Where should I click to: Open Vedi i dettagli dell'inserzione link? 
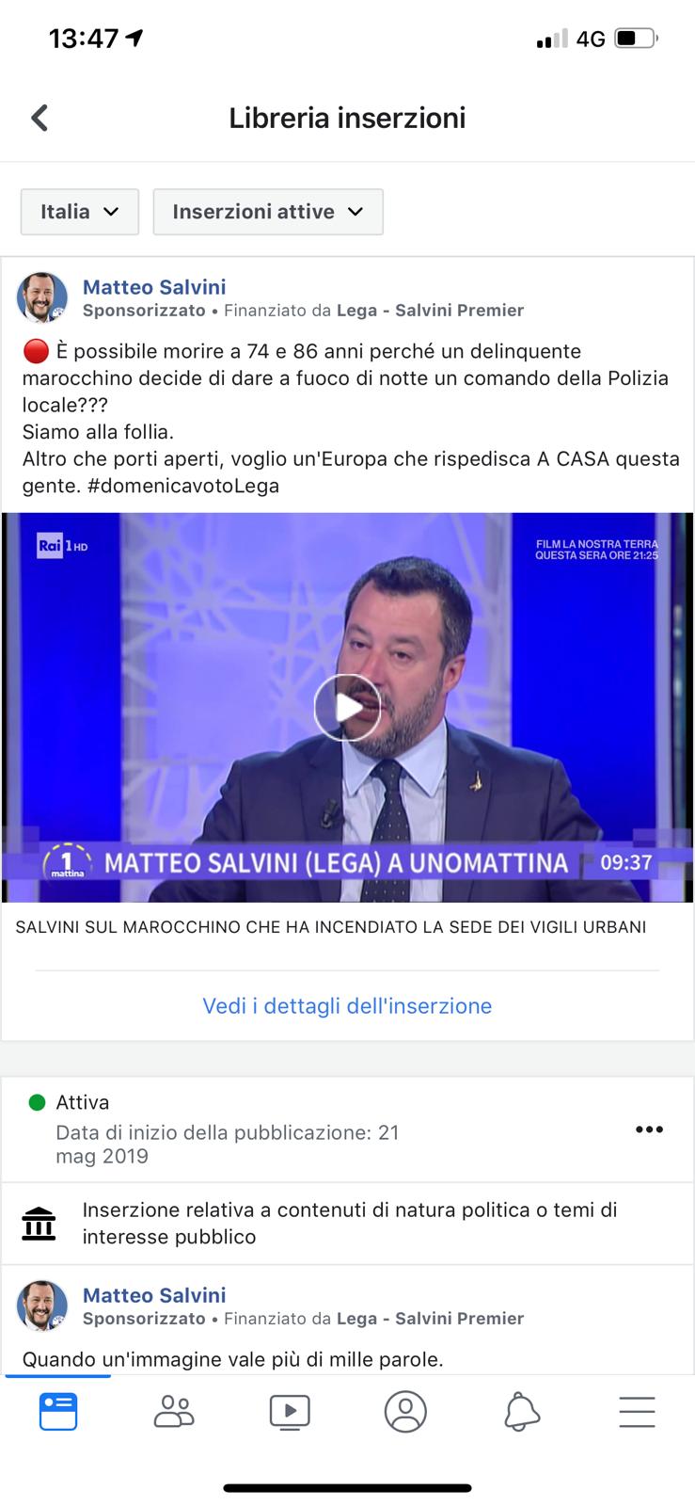coord(347,1005)
